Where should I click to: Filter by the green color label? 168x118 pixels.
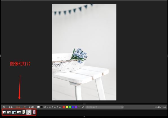70,107
